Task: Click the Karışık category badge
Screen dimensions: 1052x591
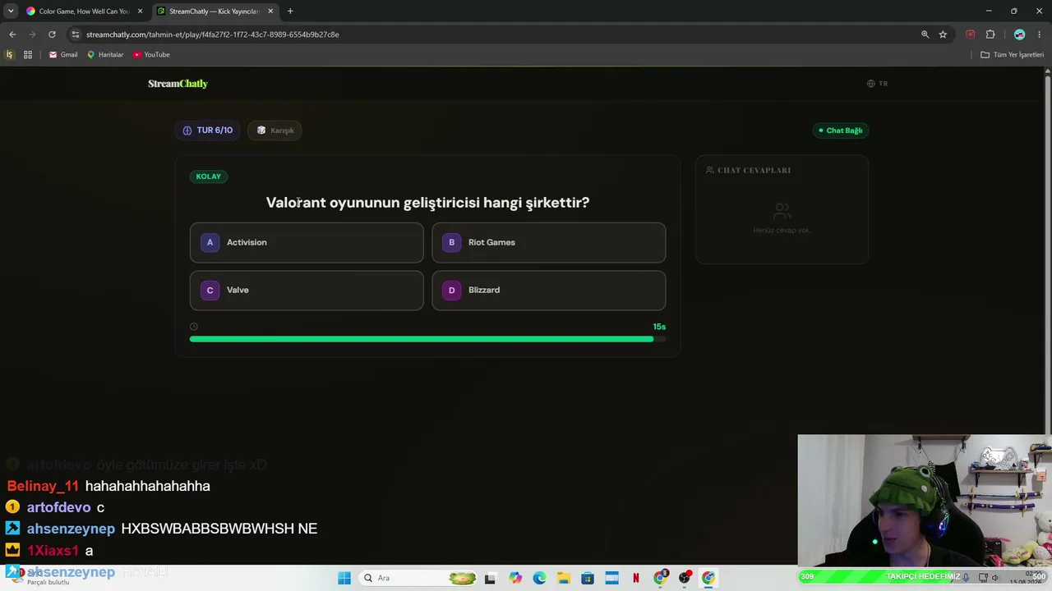Action: (275, 131)
